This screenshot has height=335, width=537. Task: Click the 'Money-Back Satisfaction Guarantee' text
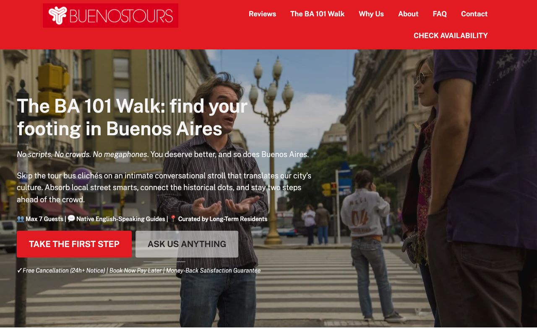point(213,271)
